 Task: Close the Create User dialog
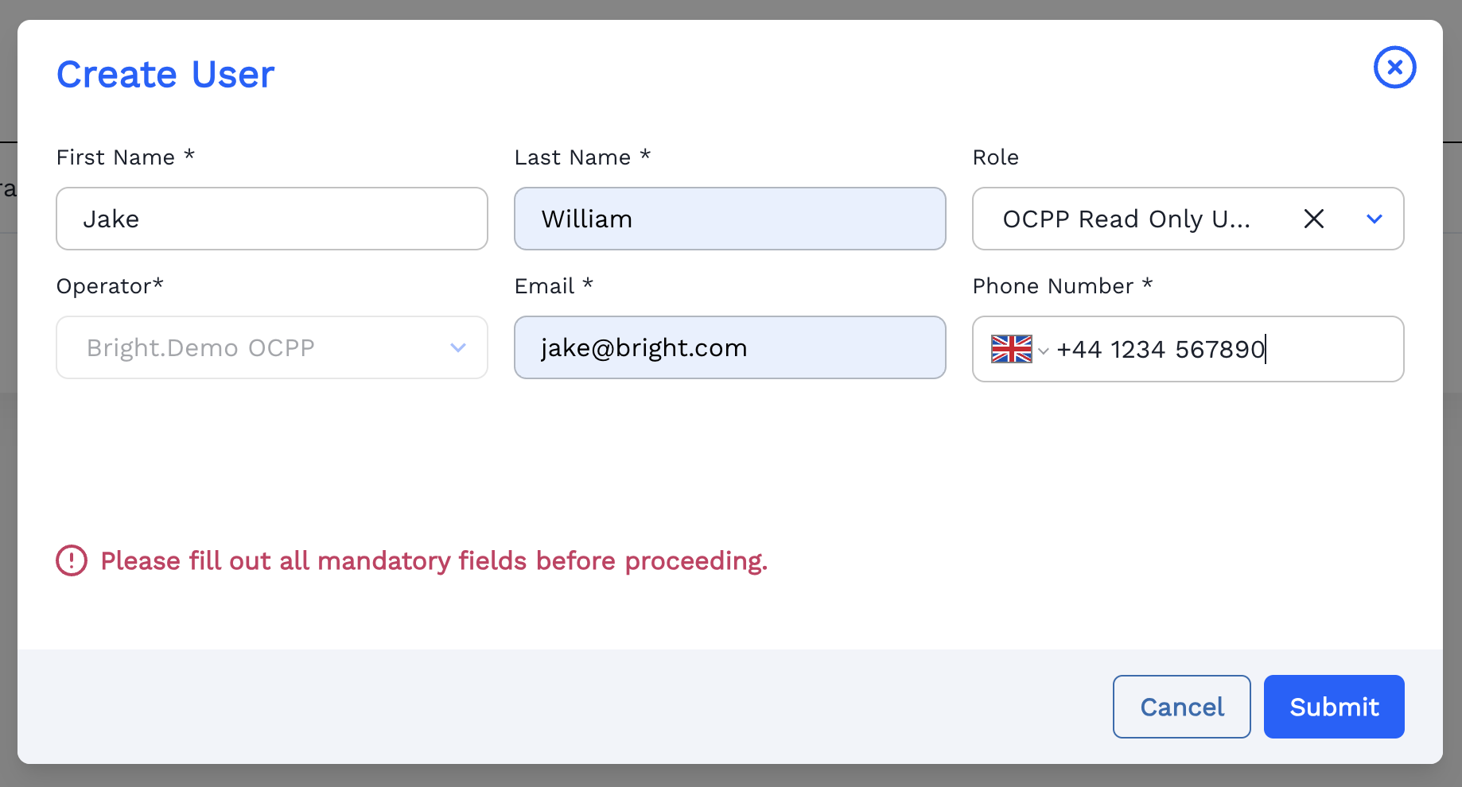1394,68
